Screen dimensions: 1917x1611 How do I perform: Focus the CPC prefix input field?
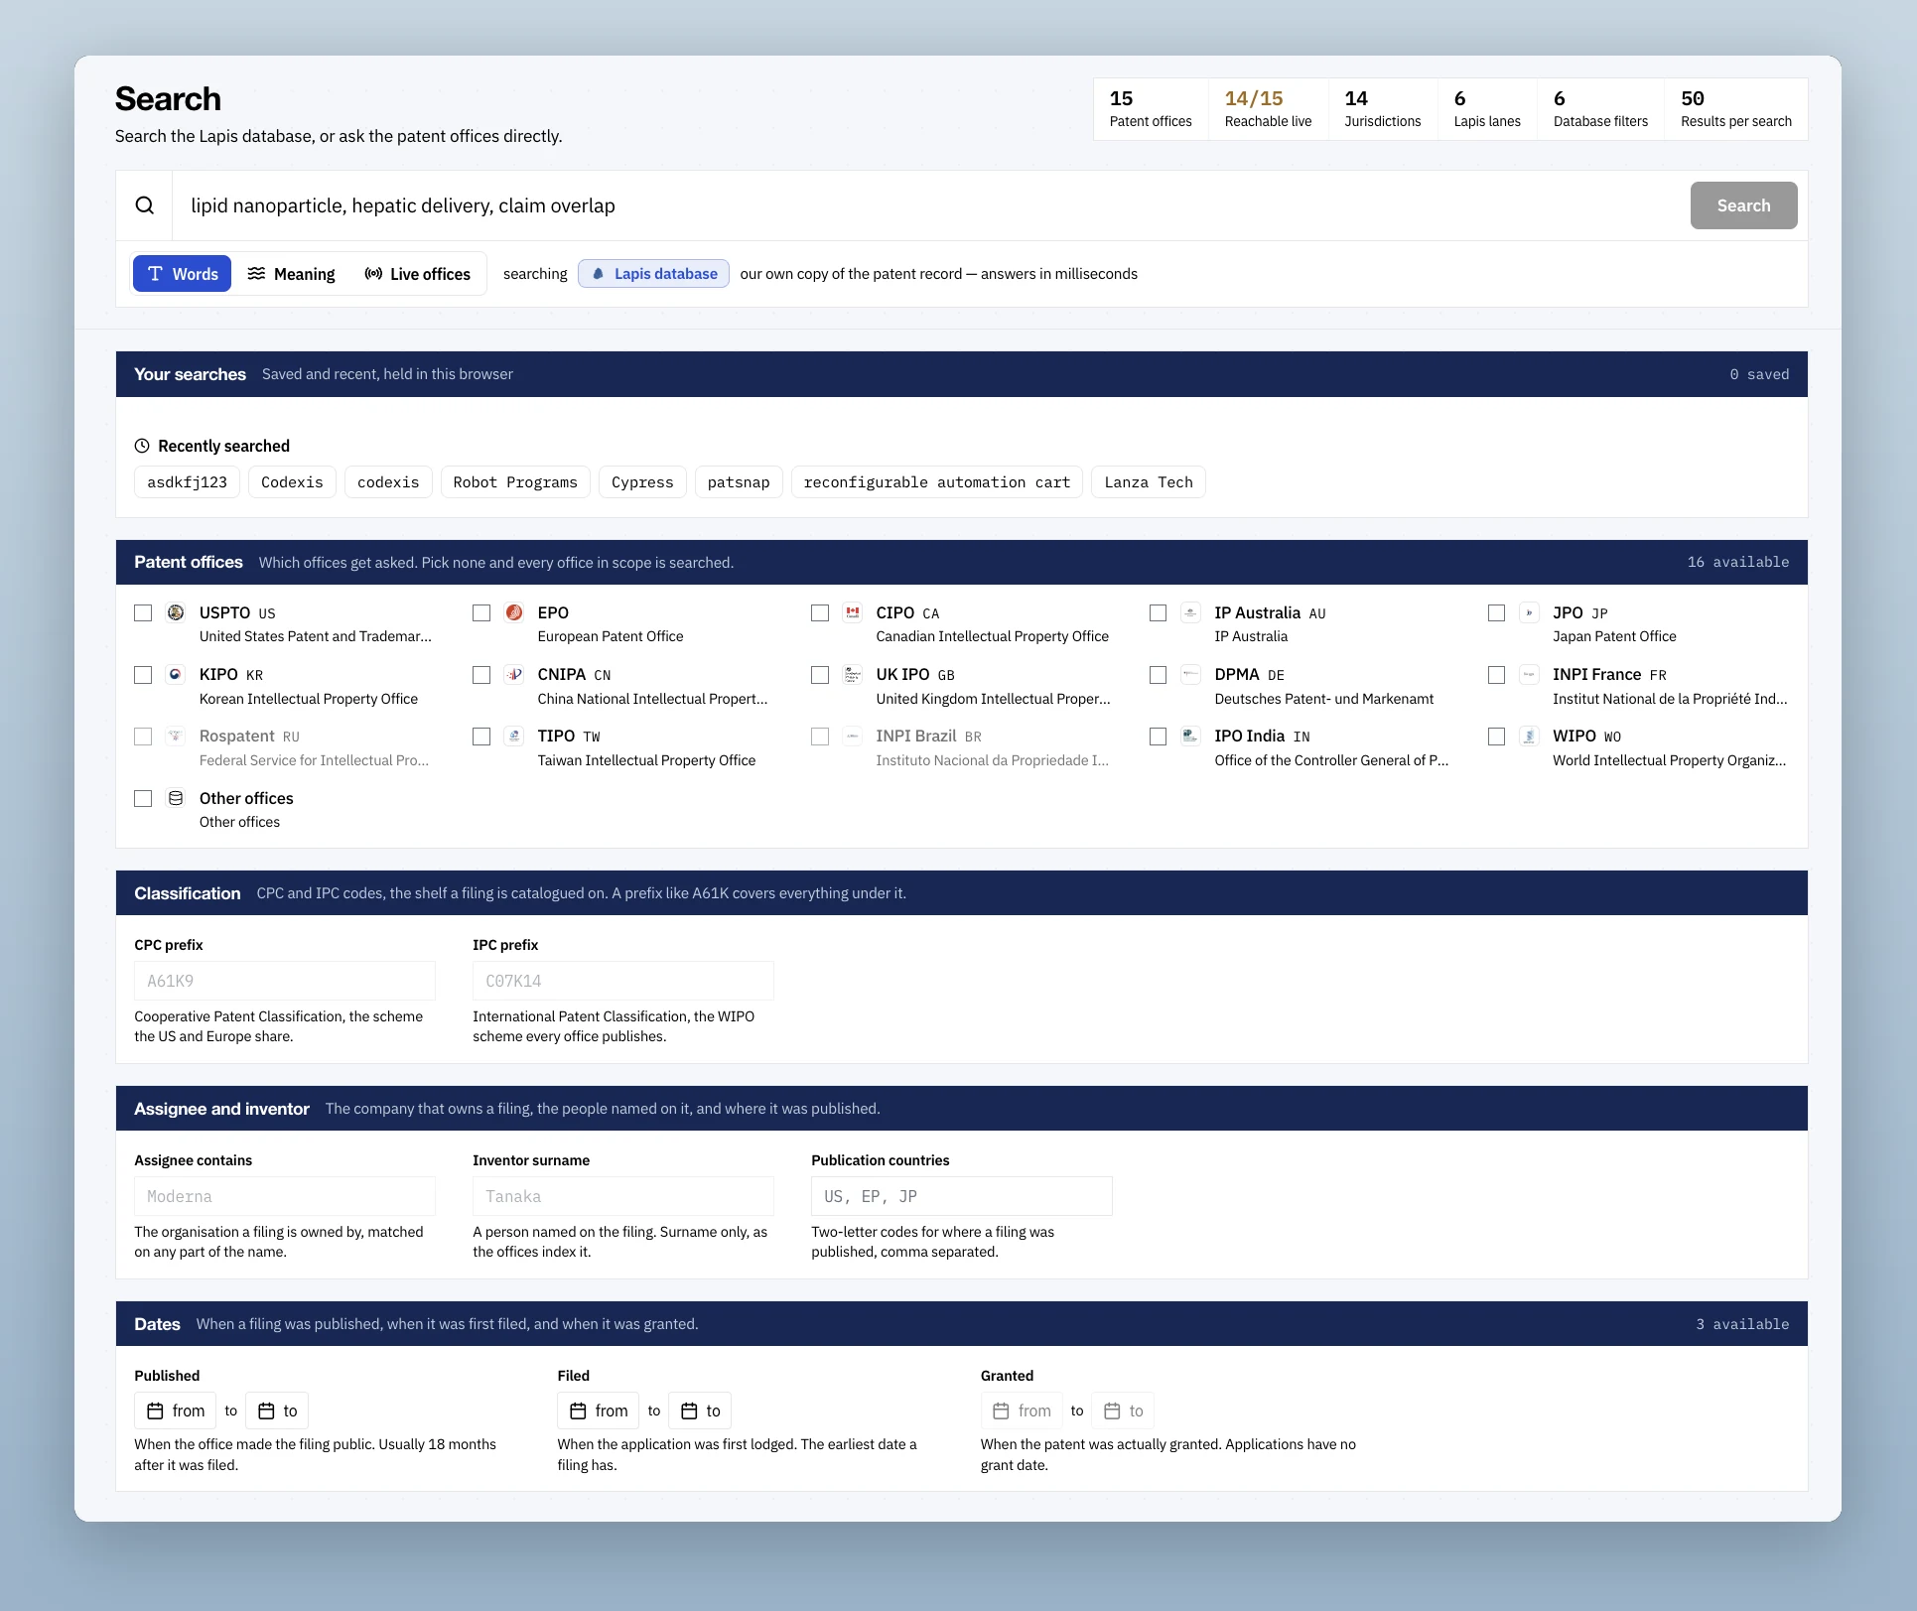coord(285,981)
